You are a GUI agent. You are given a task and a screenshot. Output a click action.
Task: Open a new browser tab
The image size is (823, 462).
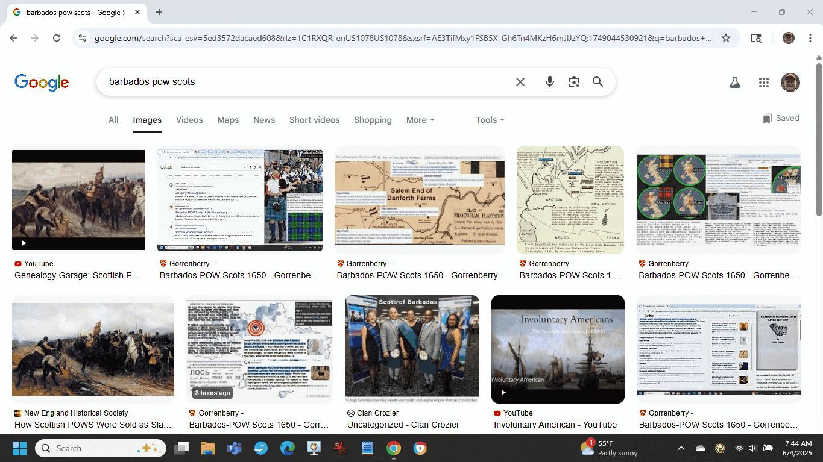pos(159,12)
